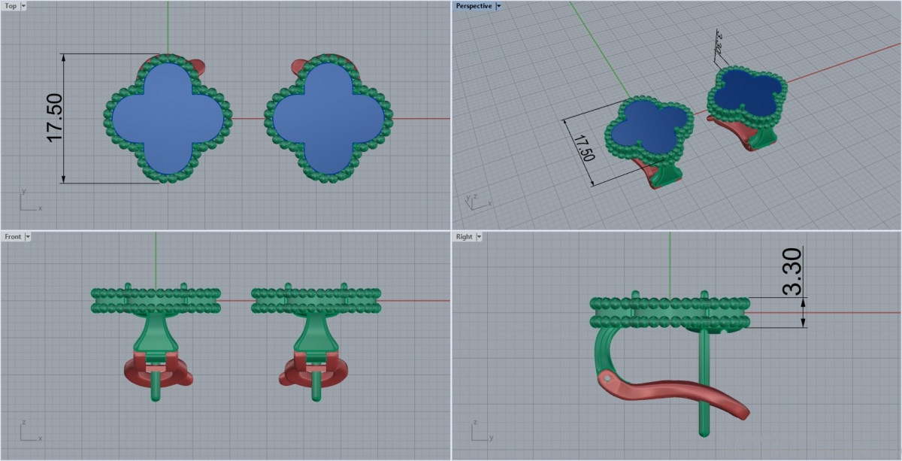Activate the Perspective viewport title label
Screen dimensions: 902x461
(474, 6)
